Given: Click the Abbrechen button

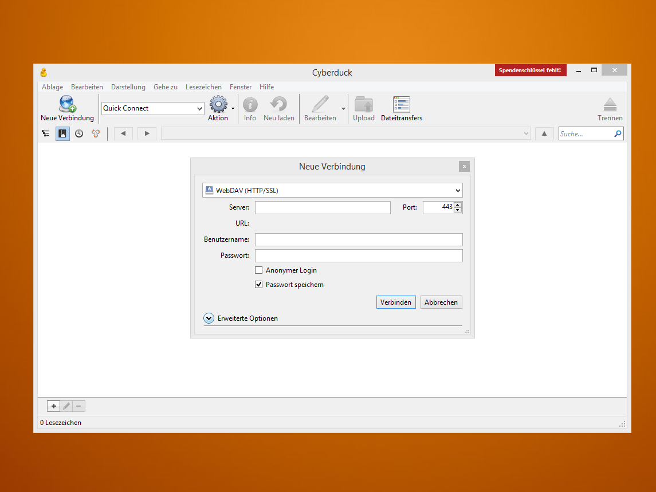Looking at the screenshot, I should click(441, 302).
